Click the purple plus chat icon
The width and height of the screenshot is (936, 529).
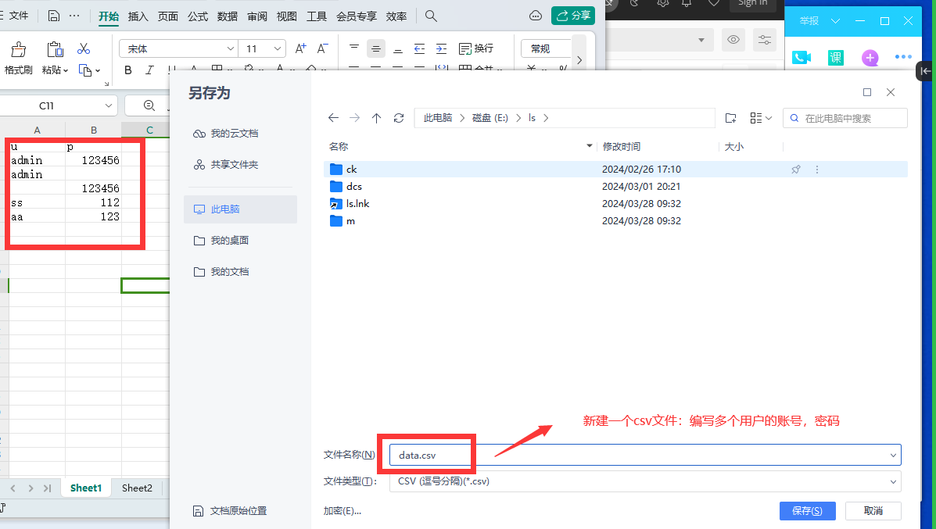pyautogui.click(x=870, y=57)
